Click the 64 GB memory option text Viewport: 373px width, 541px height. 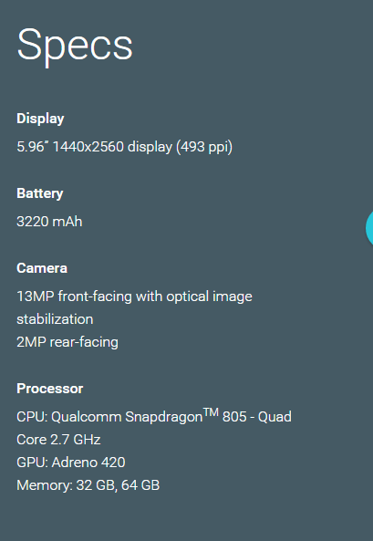coord(140,485)
